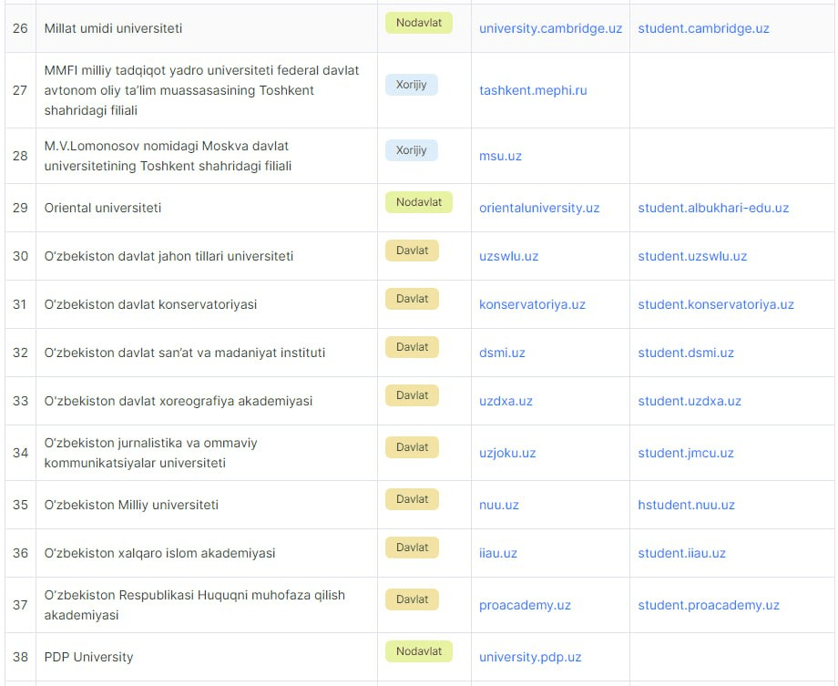The image size is (838, 686).
Task: Click row number 31 cell
Action: [x=20, y=304]
